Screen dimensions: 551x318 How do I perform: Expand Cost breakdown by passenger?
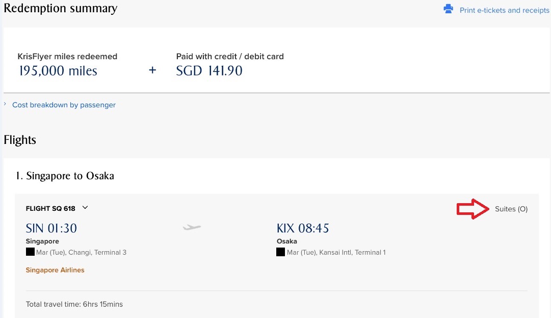[x=64, y=105]
